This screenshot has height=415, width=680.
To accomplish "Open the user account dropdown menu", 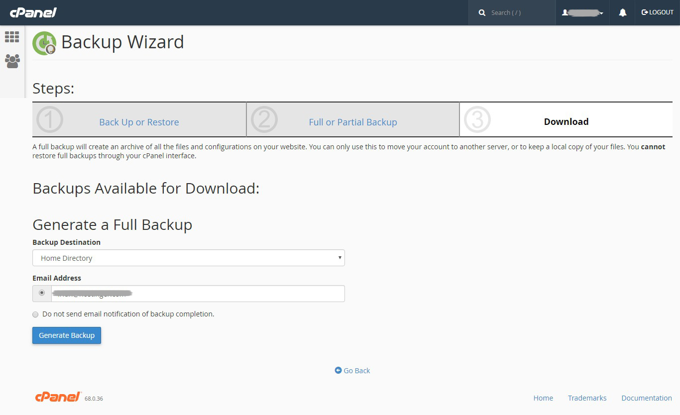I will tap(582, 12).
